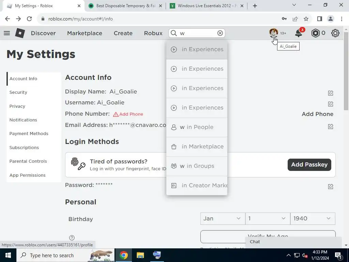Bookmark this page with the star
Screen dimensions: 349x262
[x=306, y=19]
